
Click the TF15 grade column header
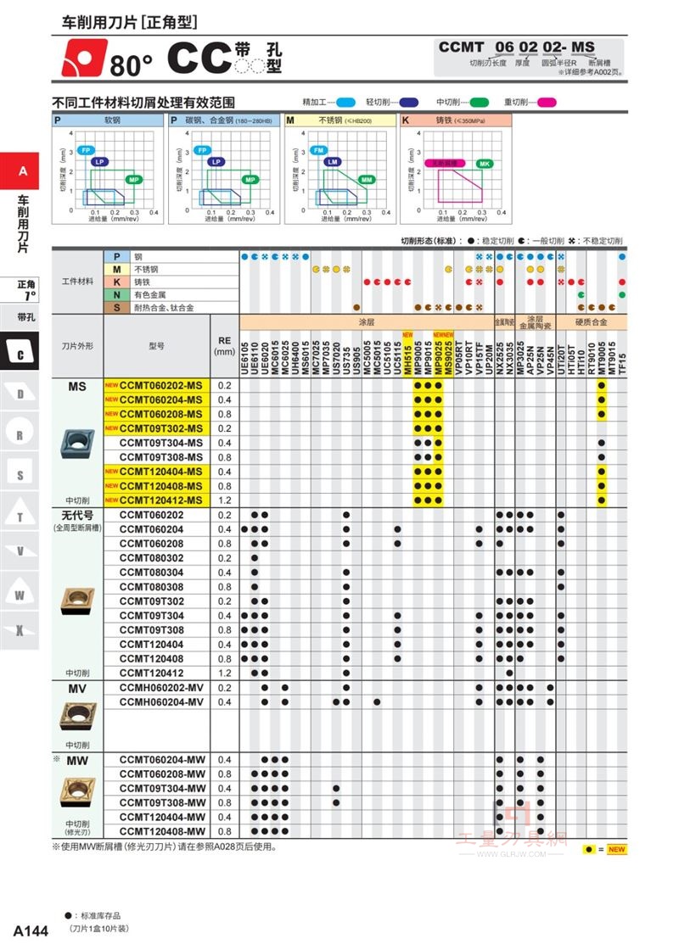pos(622,362)
